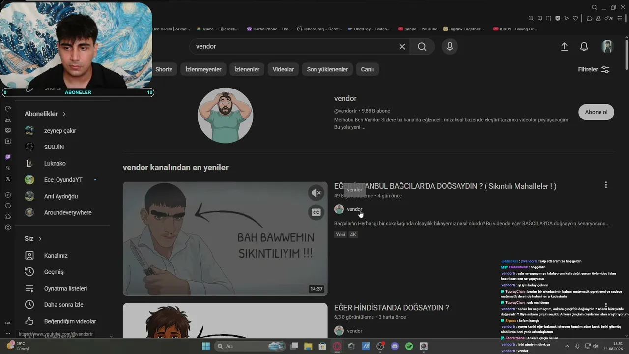
Task: Expand the Siz section
Action: [x=33, y=238]
